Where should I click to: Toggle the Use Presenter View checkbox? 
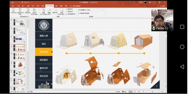[79, 13]
